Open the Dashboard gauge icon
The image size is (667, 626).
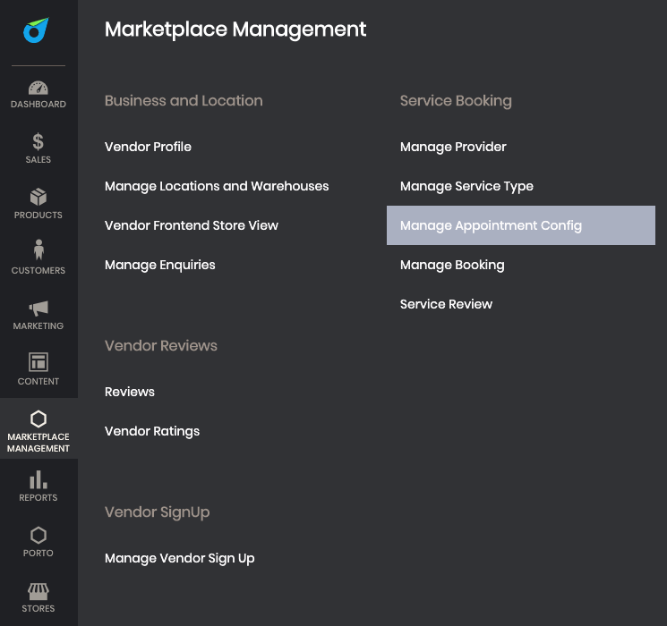pos(38,88)
